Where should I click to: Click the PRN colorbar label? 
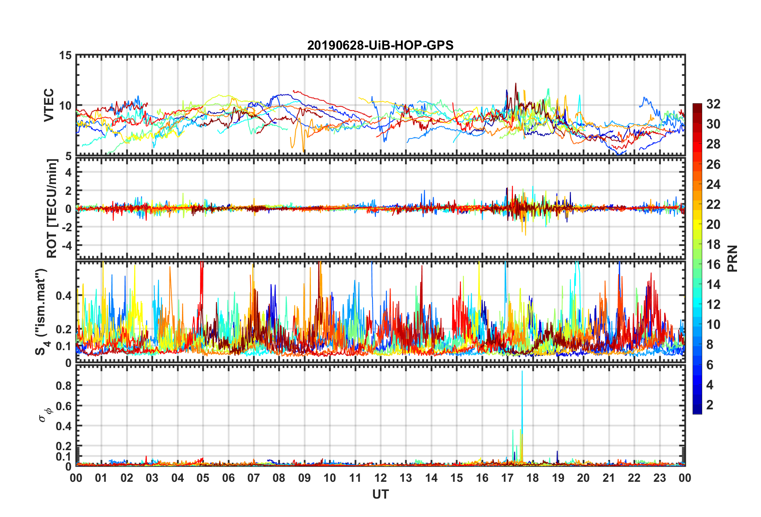point(732,258)
